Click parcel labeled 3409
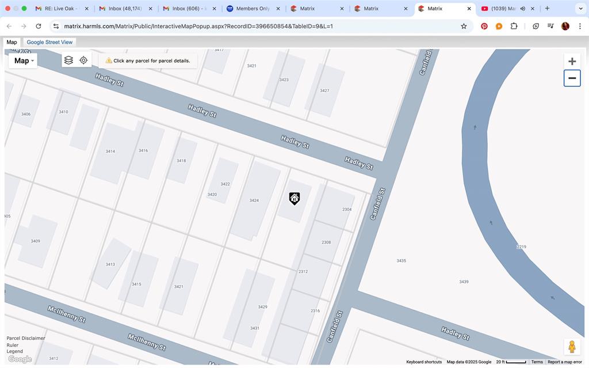The image size is (589, 368). tap(35, 241)
